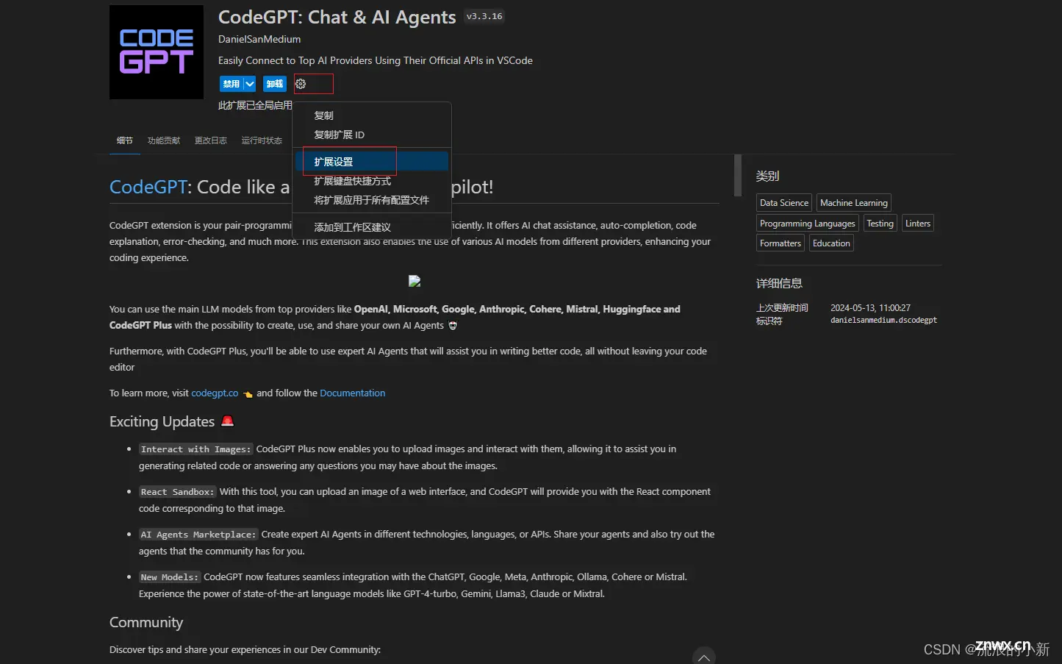Click the extension title CodeGPT: Chat & AI Agents
Screen dimensions: 1062x664
coord(337,17)
